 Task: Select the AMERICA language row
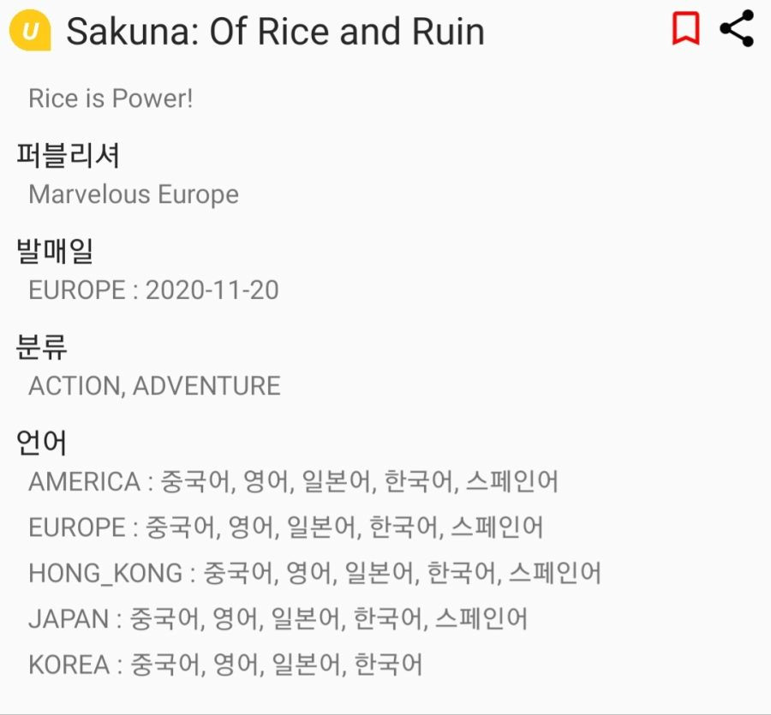294,481
